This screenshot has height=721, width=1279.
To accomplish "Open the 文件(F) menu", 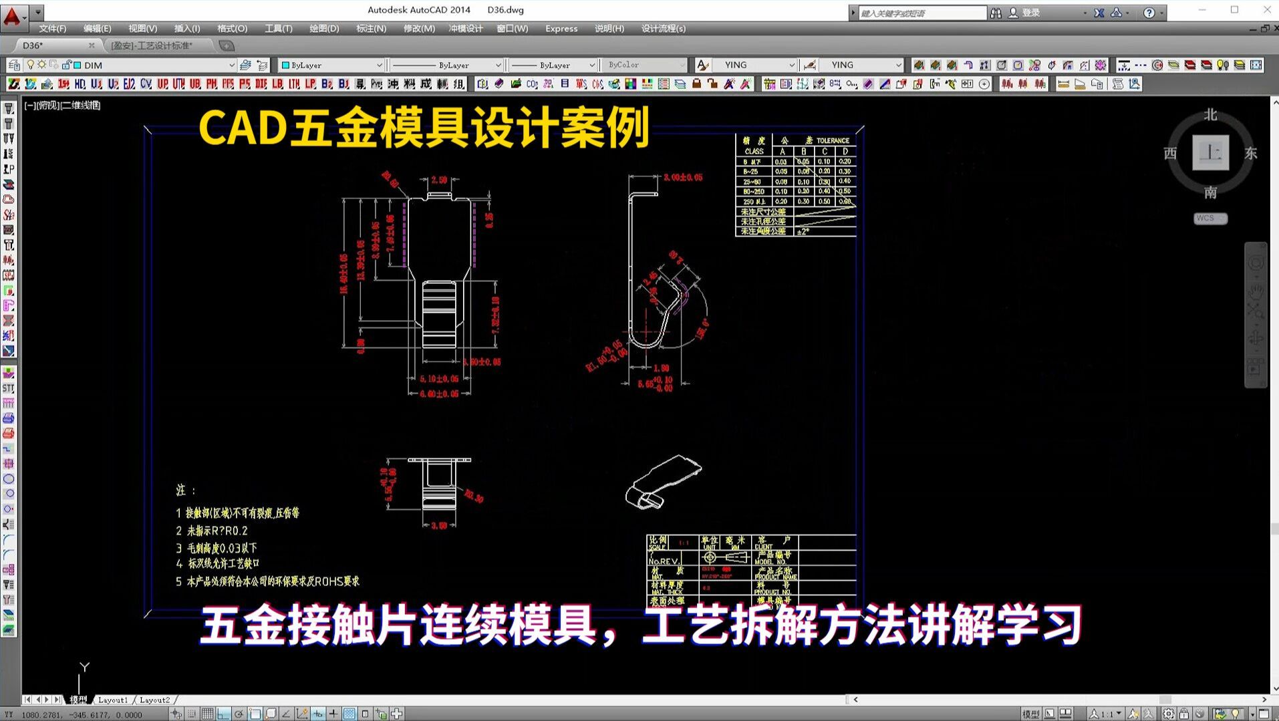I will point(52,29).
